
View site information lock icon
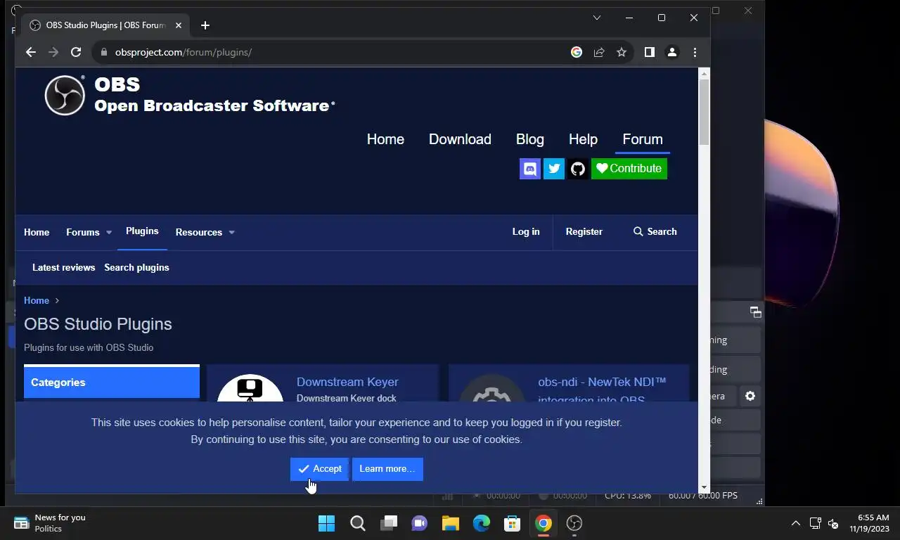point(104,52)
